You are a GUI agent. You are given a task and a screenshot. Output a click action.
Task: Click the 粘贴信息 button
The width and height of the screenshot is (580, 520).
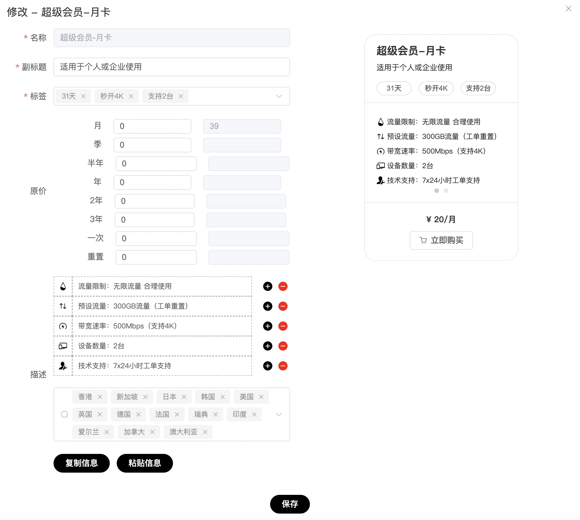[145, 463]
